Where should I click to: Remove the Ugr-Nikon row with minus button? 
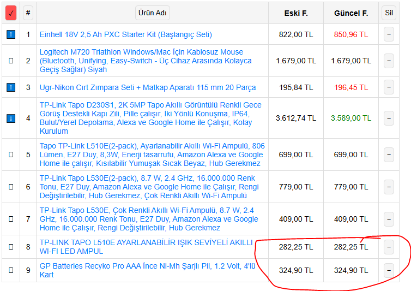click(x=389, y=87)
